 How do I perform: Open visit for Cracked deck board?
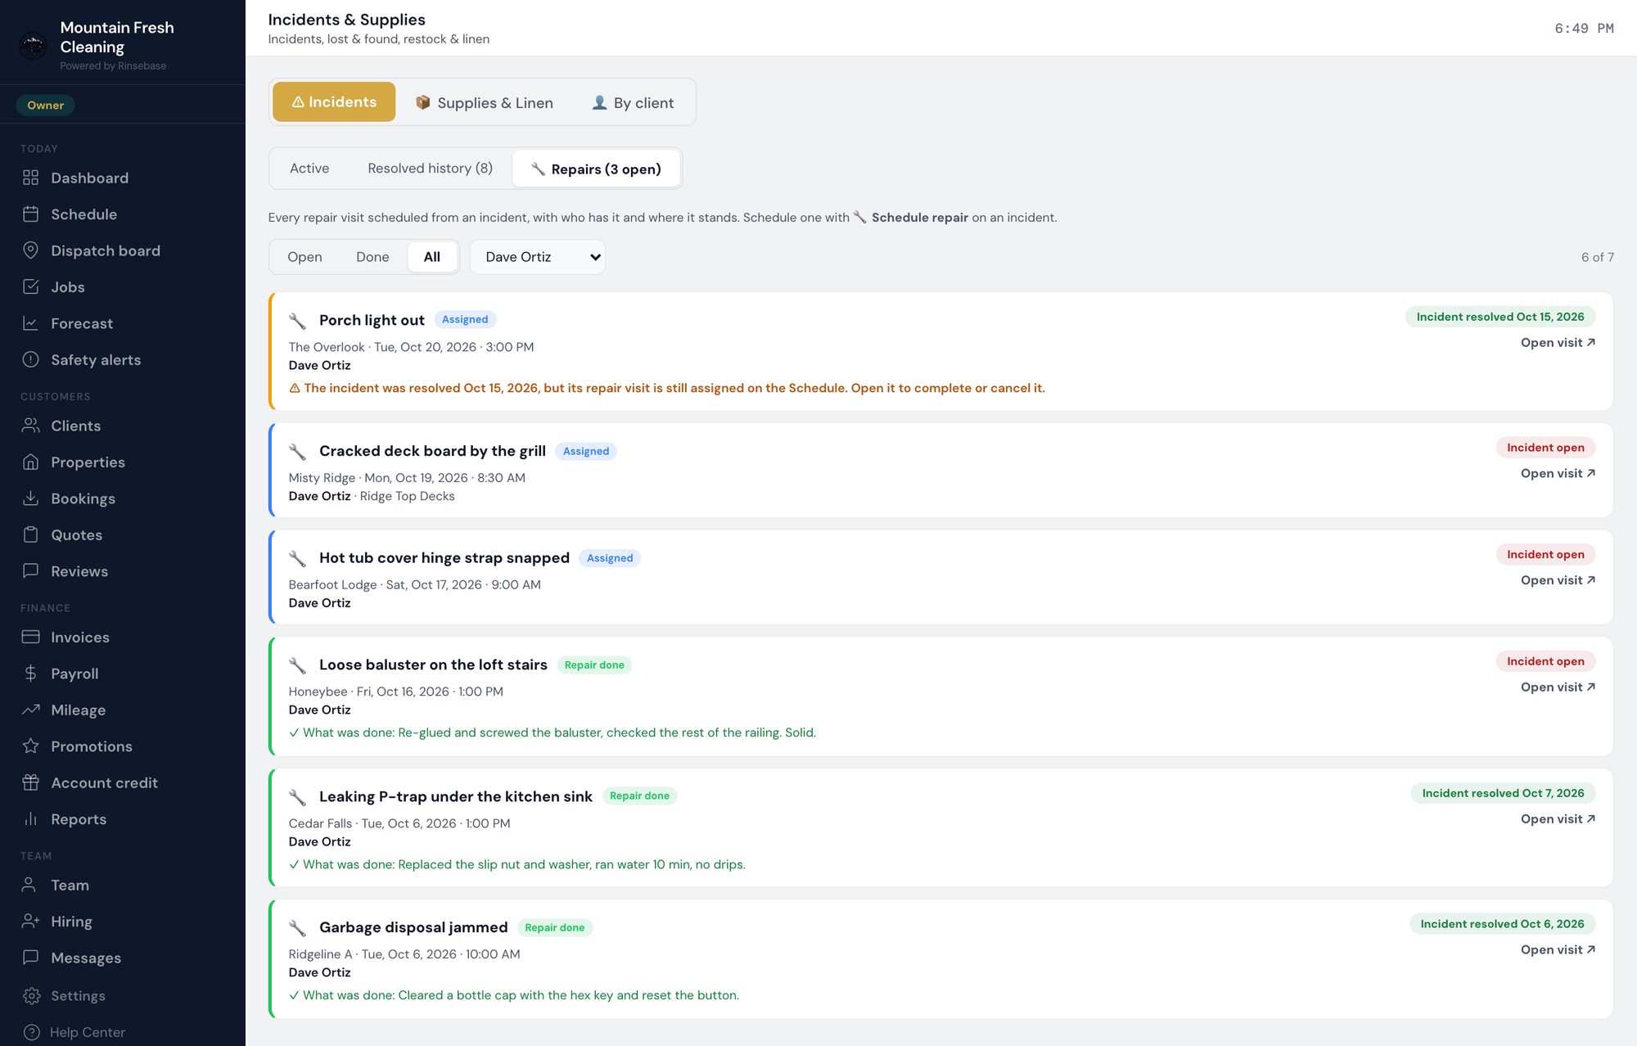click(1558, 474)
